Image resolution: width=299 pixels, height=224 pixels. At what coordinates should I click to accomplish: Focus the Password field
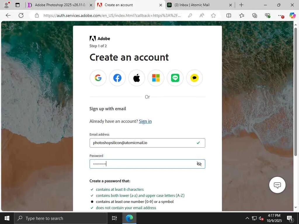147,164
